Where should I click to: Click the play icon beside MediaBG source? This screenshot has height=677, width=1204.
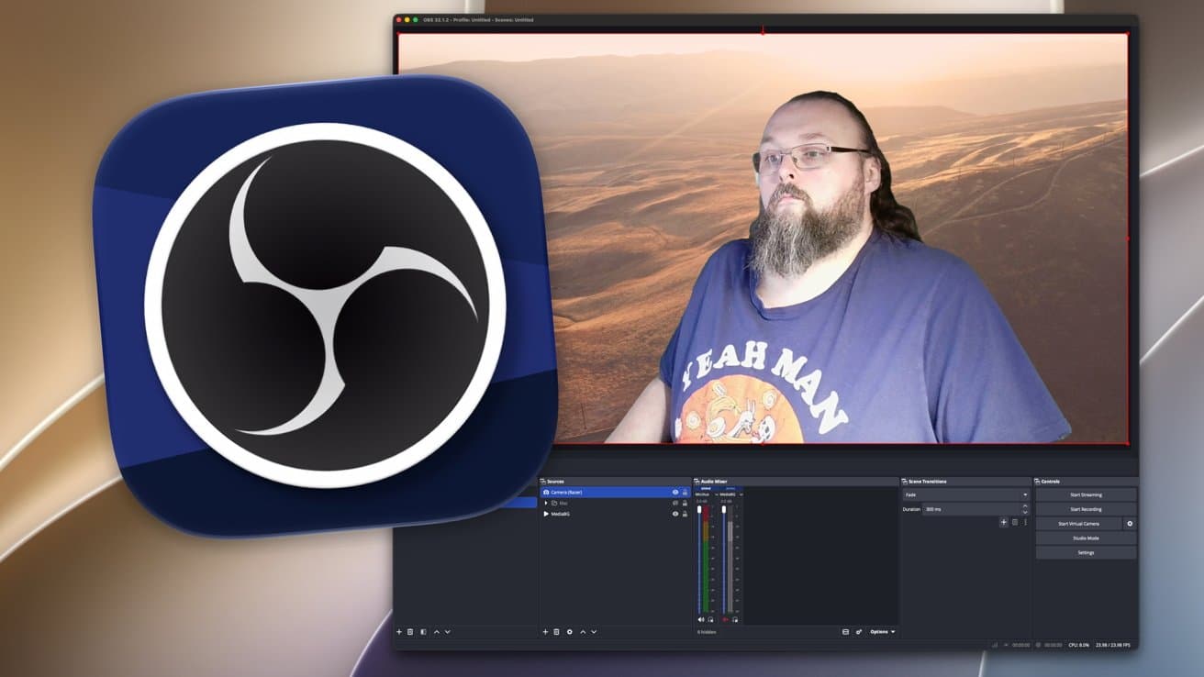[x=546, y=514]
